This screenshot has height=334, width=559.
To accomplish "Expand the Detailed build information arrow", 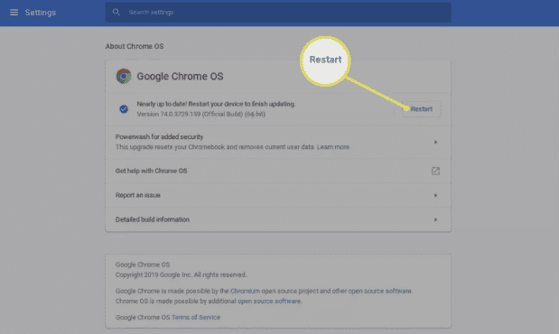I will 435,219.
